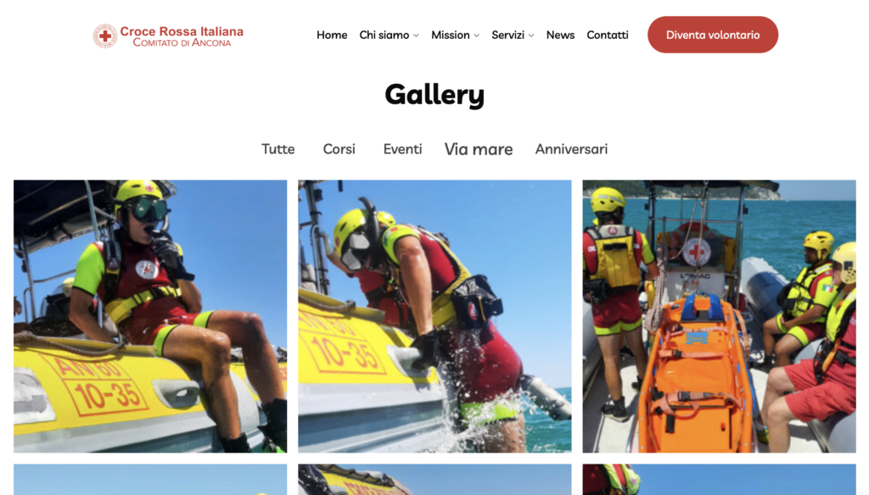
Task: Click the Croce Rossa Italiana logo emblem
Action: 104,36
